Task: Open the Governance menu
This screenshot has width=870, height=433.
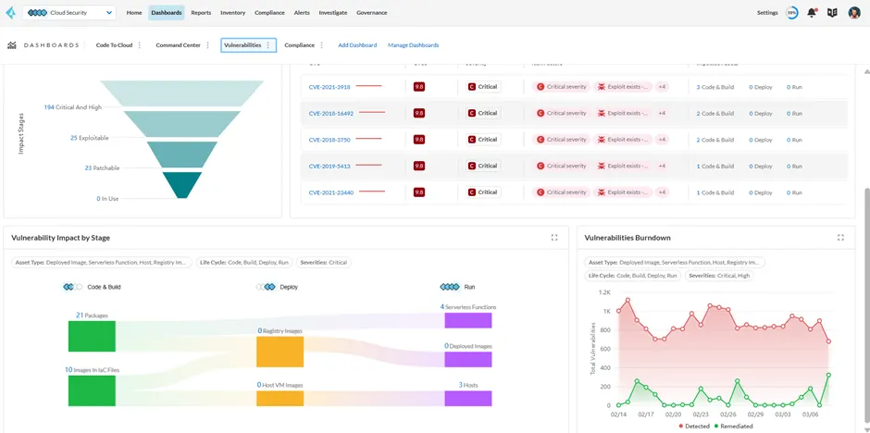Action: (372, 12)
